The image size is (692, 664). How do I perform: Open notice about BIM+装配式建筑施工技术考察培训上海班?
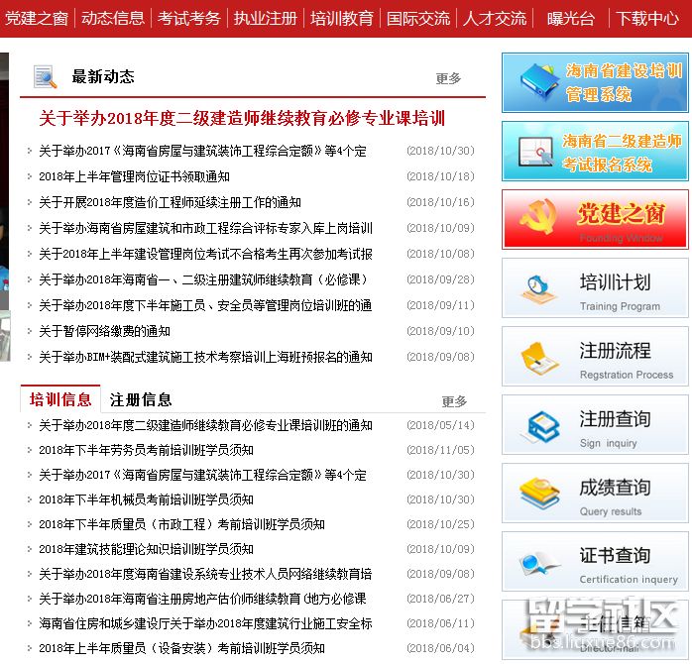[x=205, y=357]
